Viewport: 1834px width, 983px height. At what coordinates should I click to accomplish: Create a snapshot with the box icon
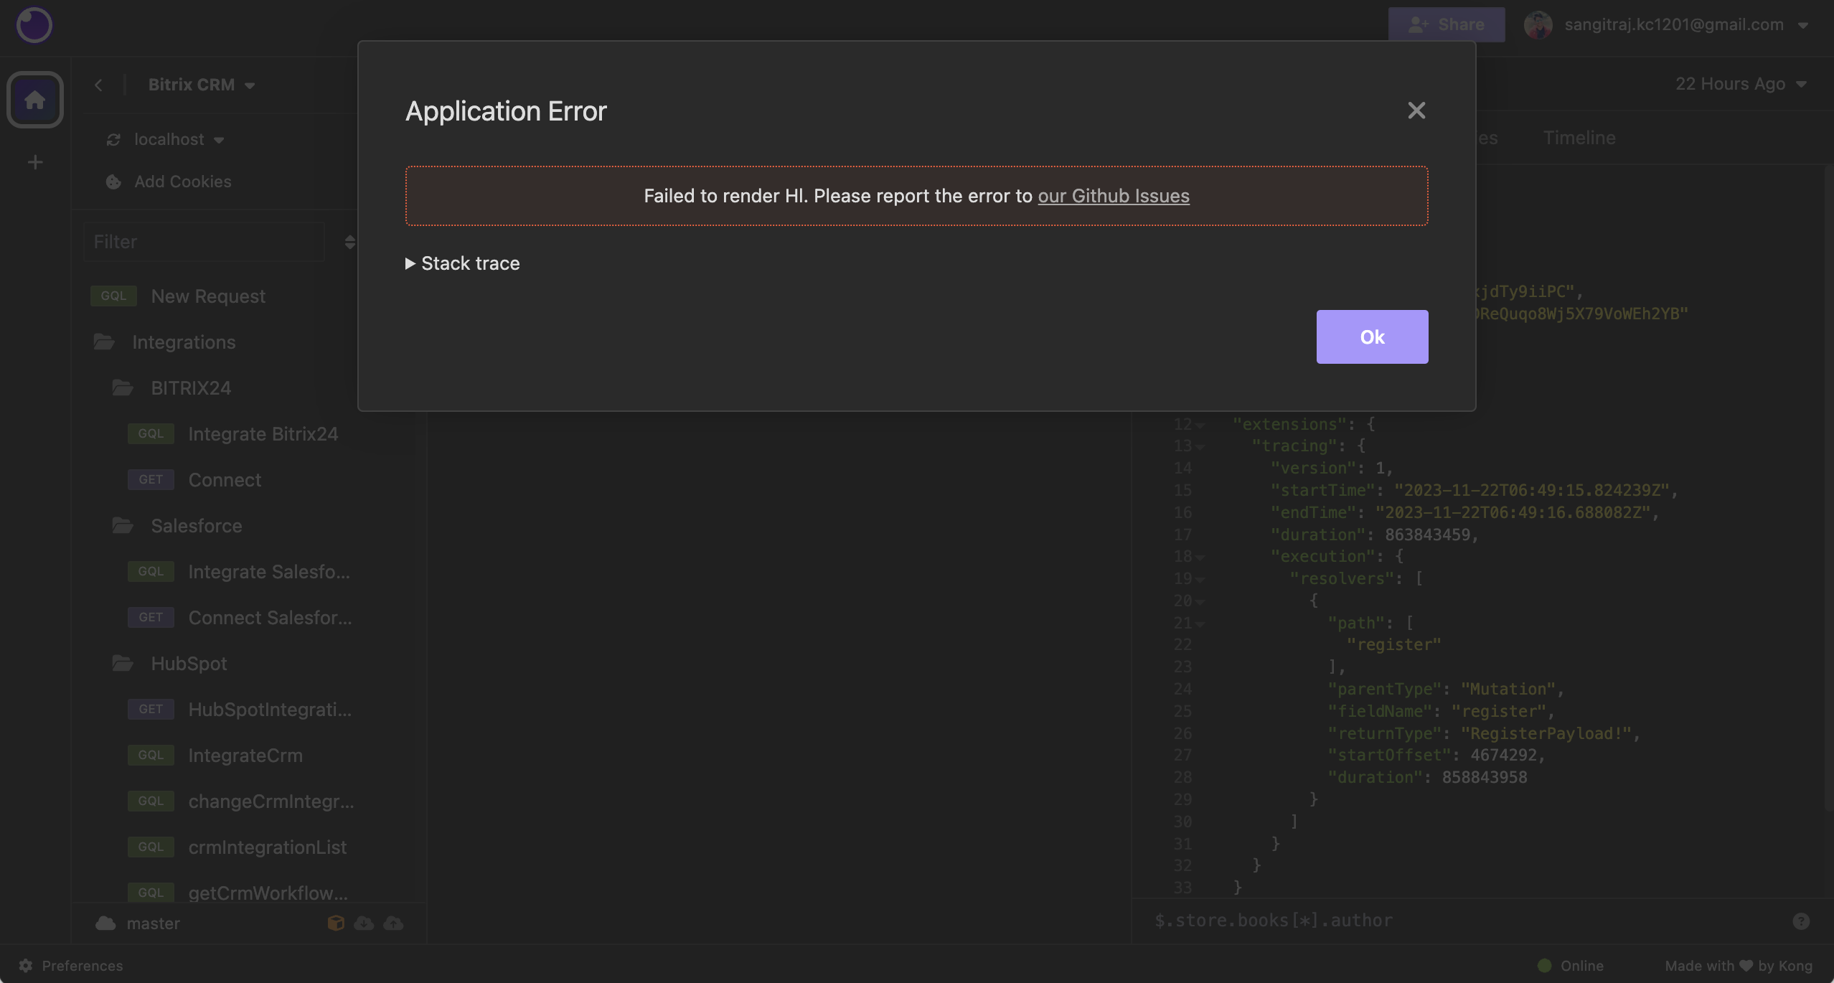tap(334, 923)
